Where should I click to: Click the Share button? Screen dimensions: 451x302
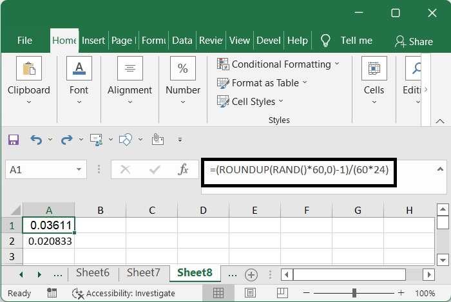tap(414, 41)
